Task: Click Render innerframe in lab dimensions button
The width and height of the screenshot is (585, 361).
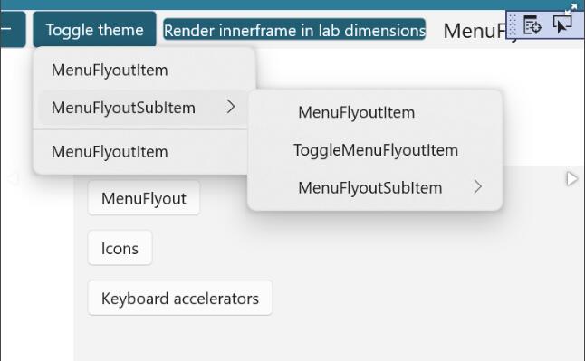Action: coord(294,30)
